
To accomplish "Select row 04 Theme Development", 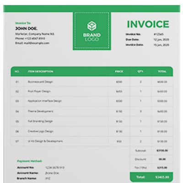I will [x=91, y=111].
